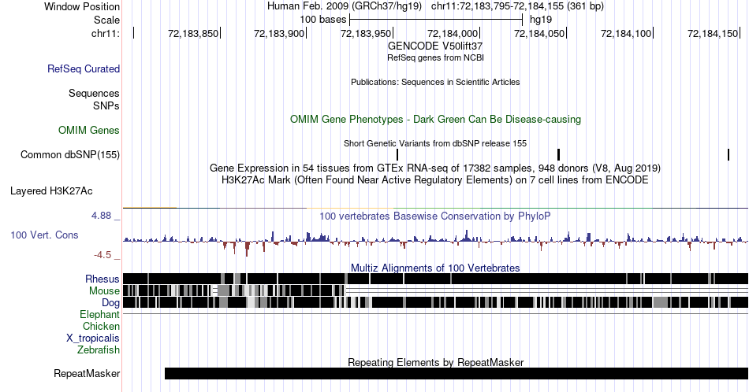
Task: Click the 72,183,900 ruler coordinate
Action: [x=279, y=33]
